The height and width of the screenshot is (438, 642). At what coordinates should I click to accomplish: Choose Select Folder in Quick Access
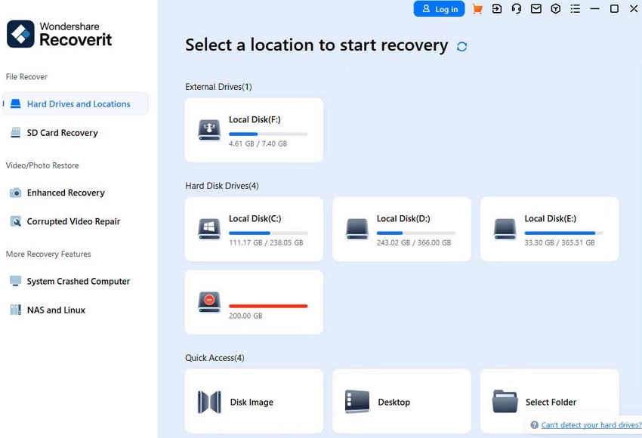[550, 400]
